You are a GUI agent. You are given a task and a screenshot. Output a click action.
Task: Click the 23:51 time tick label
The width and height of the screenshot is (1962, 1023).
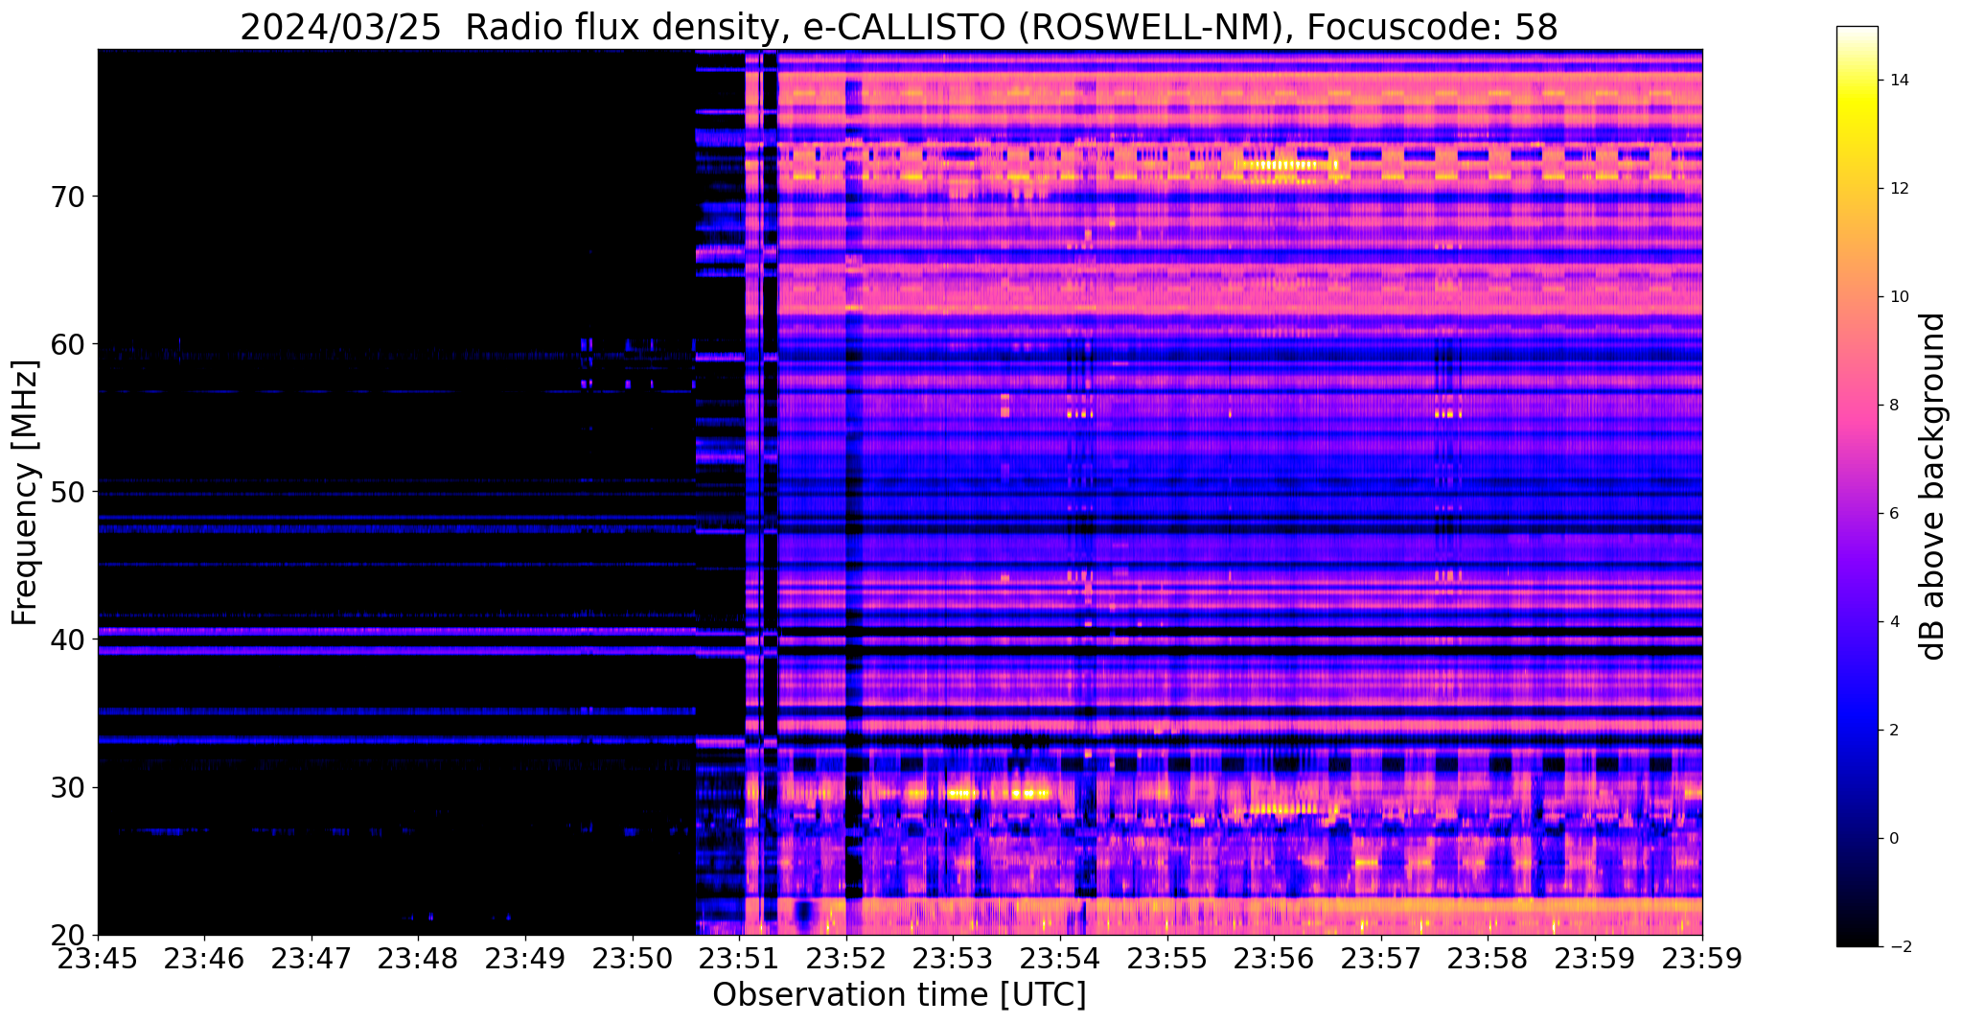[x=739, y=957]
